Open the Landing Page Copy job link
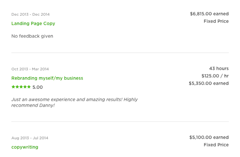This screenshot has width=240, height=157. (x=33, y=23)
